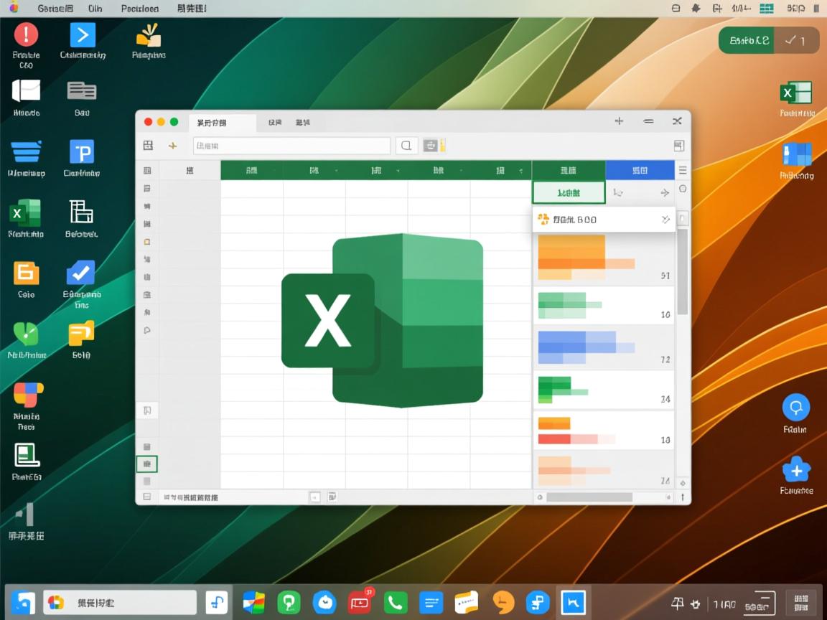This screenshot has width=827, height=620.
Task: Open the green phone app in dock
Action: (x=395, y=602)
